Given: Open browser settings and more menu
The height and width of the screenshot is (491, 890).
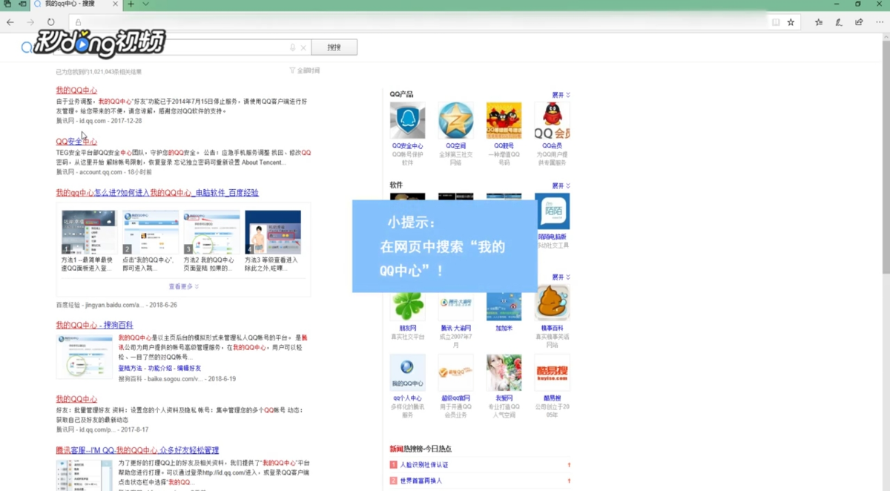Looking at the screenshot, I should coord(879,22).
